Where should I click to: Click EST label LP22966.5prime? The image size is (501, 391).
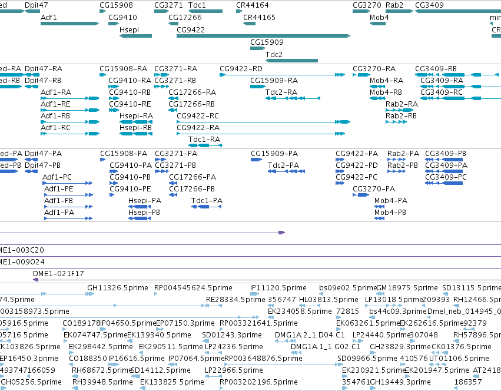234,370
